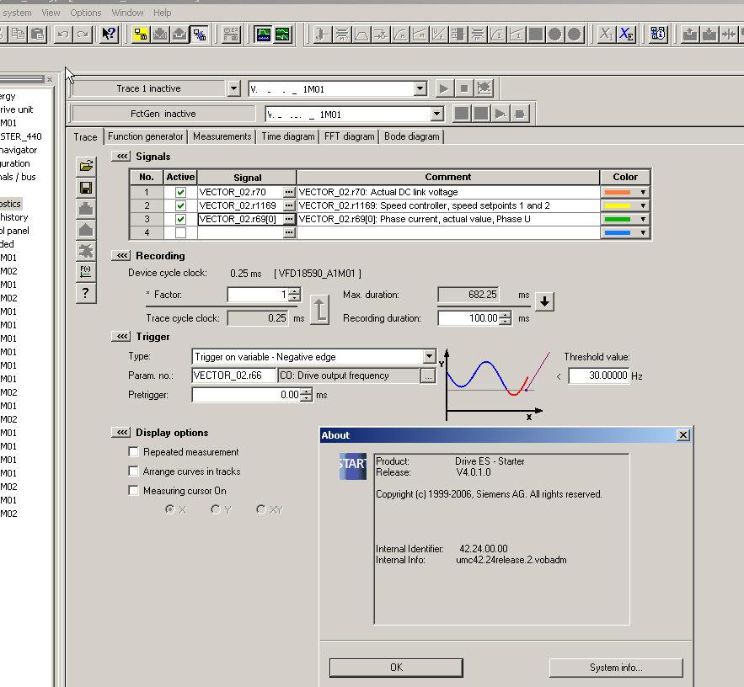Open measurement file folder icon
744x687 pixels.
86,166
